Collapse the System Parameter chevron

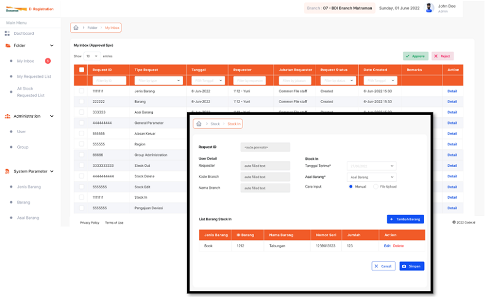tap(52, 171)
